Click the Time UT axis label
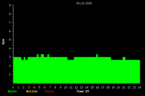Screen dimensions: 145x96 (x=83, y=91)
